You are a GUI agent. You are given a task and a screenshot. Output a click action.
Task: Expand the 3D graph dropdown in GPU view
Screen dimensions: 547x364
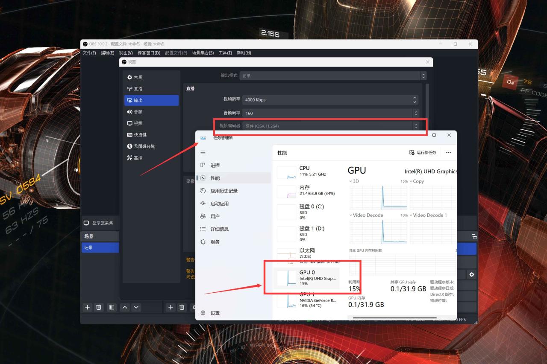pos(354,181)
